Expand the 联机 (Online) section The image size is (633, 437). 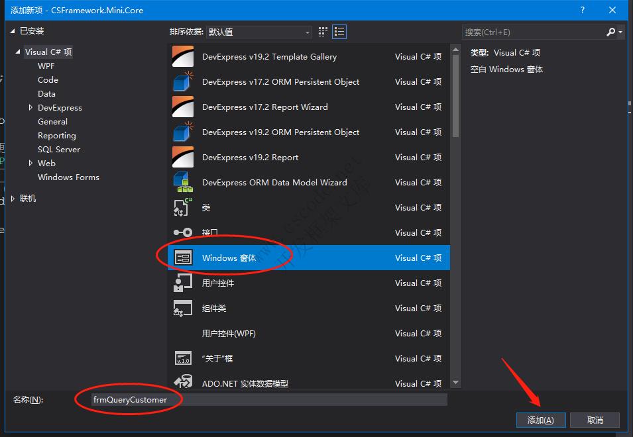pos(13,198)
